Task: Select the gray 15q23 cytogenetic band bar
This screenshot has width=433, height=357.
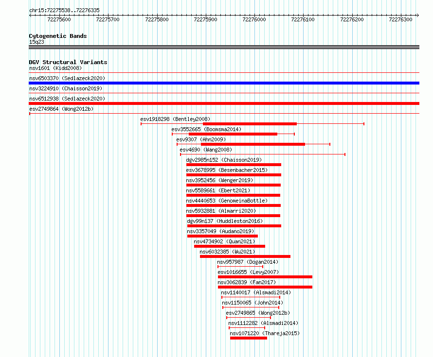Action: (x=224, y=47)
